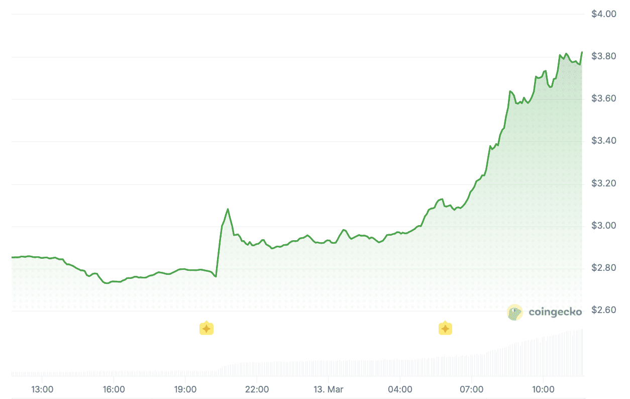Click the coingecko watermark text

click(x=555, y=313)
